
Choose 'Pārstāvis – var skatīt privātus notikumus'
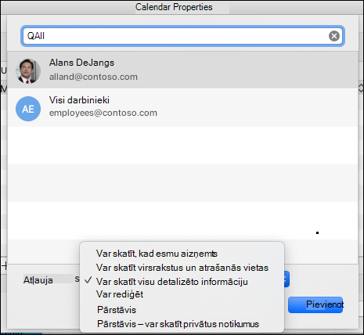(178, 324)
